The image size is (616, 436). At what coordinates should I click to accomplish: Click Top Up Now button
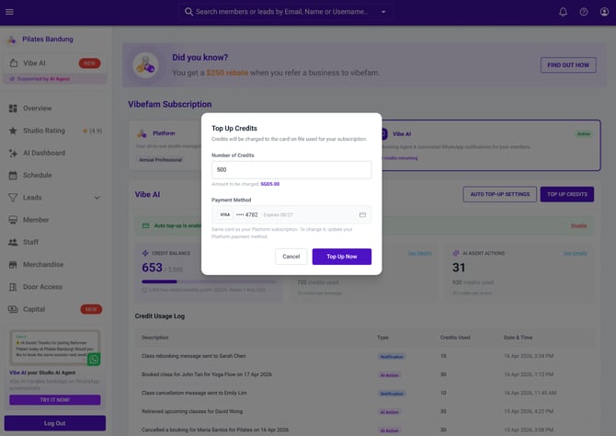342,257
